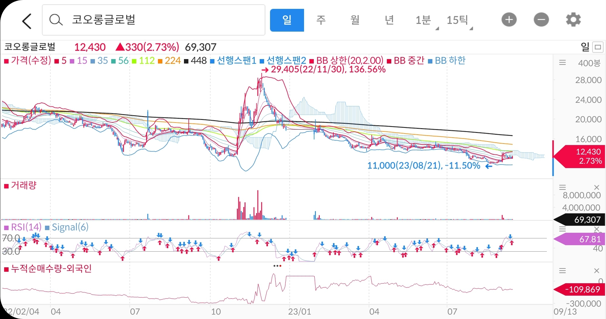Maximize chart with the square icon next to 일

point(598,47)
